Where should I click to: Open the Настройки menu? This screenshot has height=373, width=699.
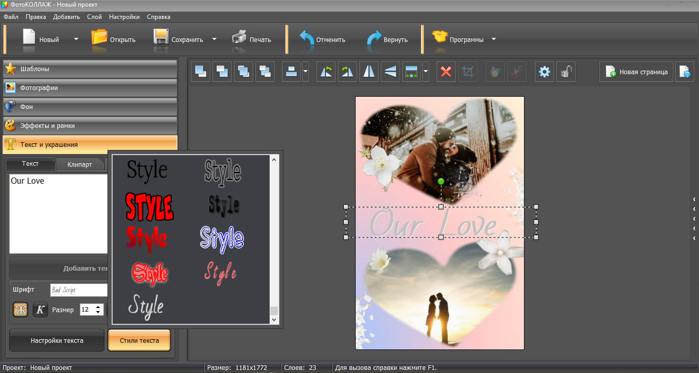tap(124, 17)
